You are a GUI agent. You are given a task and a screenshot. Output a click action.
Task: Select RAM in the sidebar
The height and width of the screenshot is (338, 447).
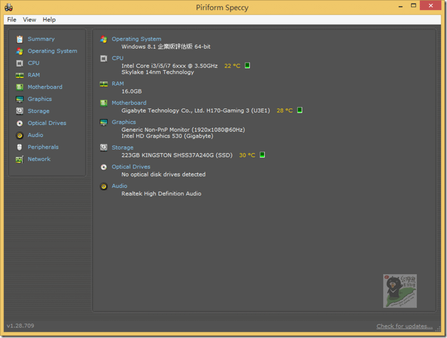click(x=34, y=75)
